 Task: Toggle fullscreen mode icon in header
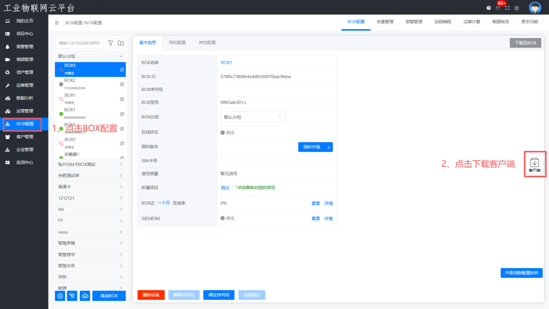click(507, 8)
